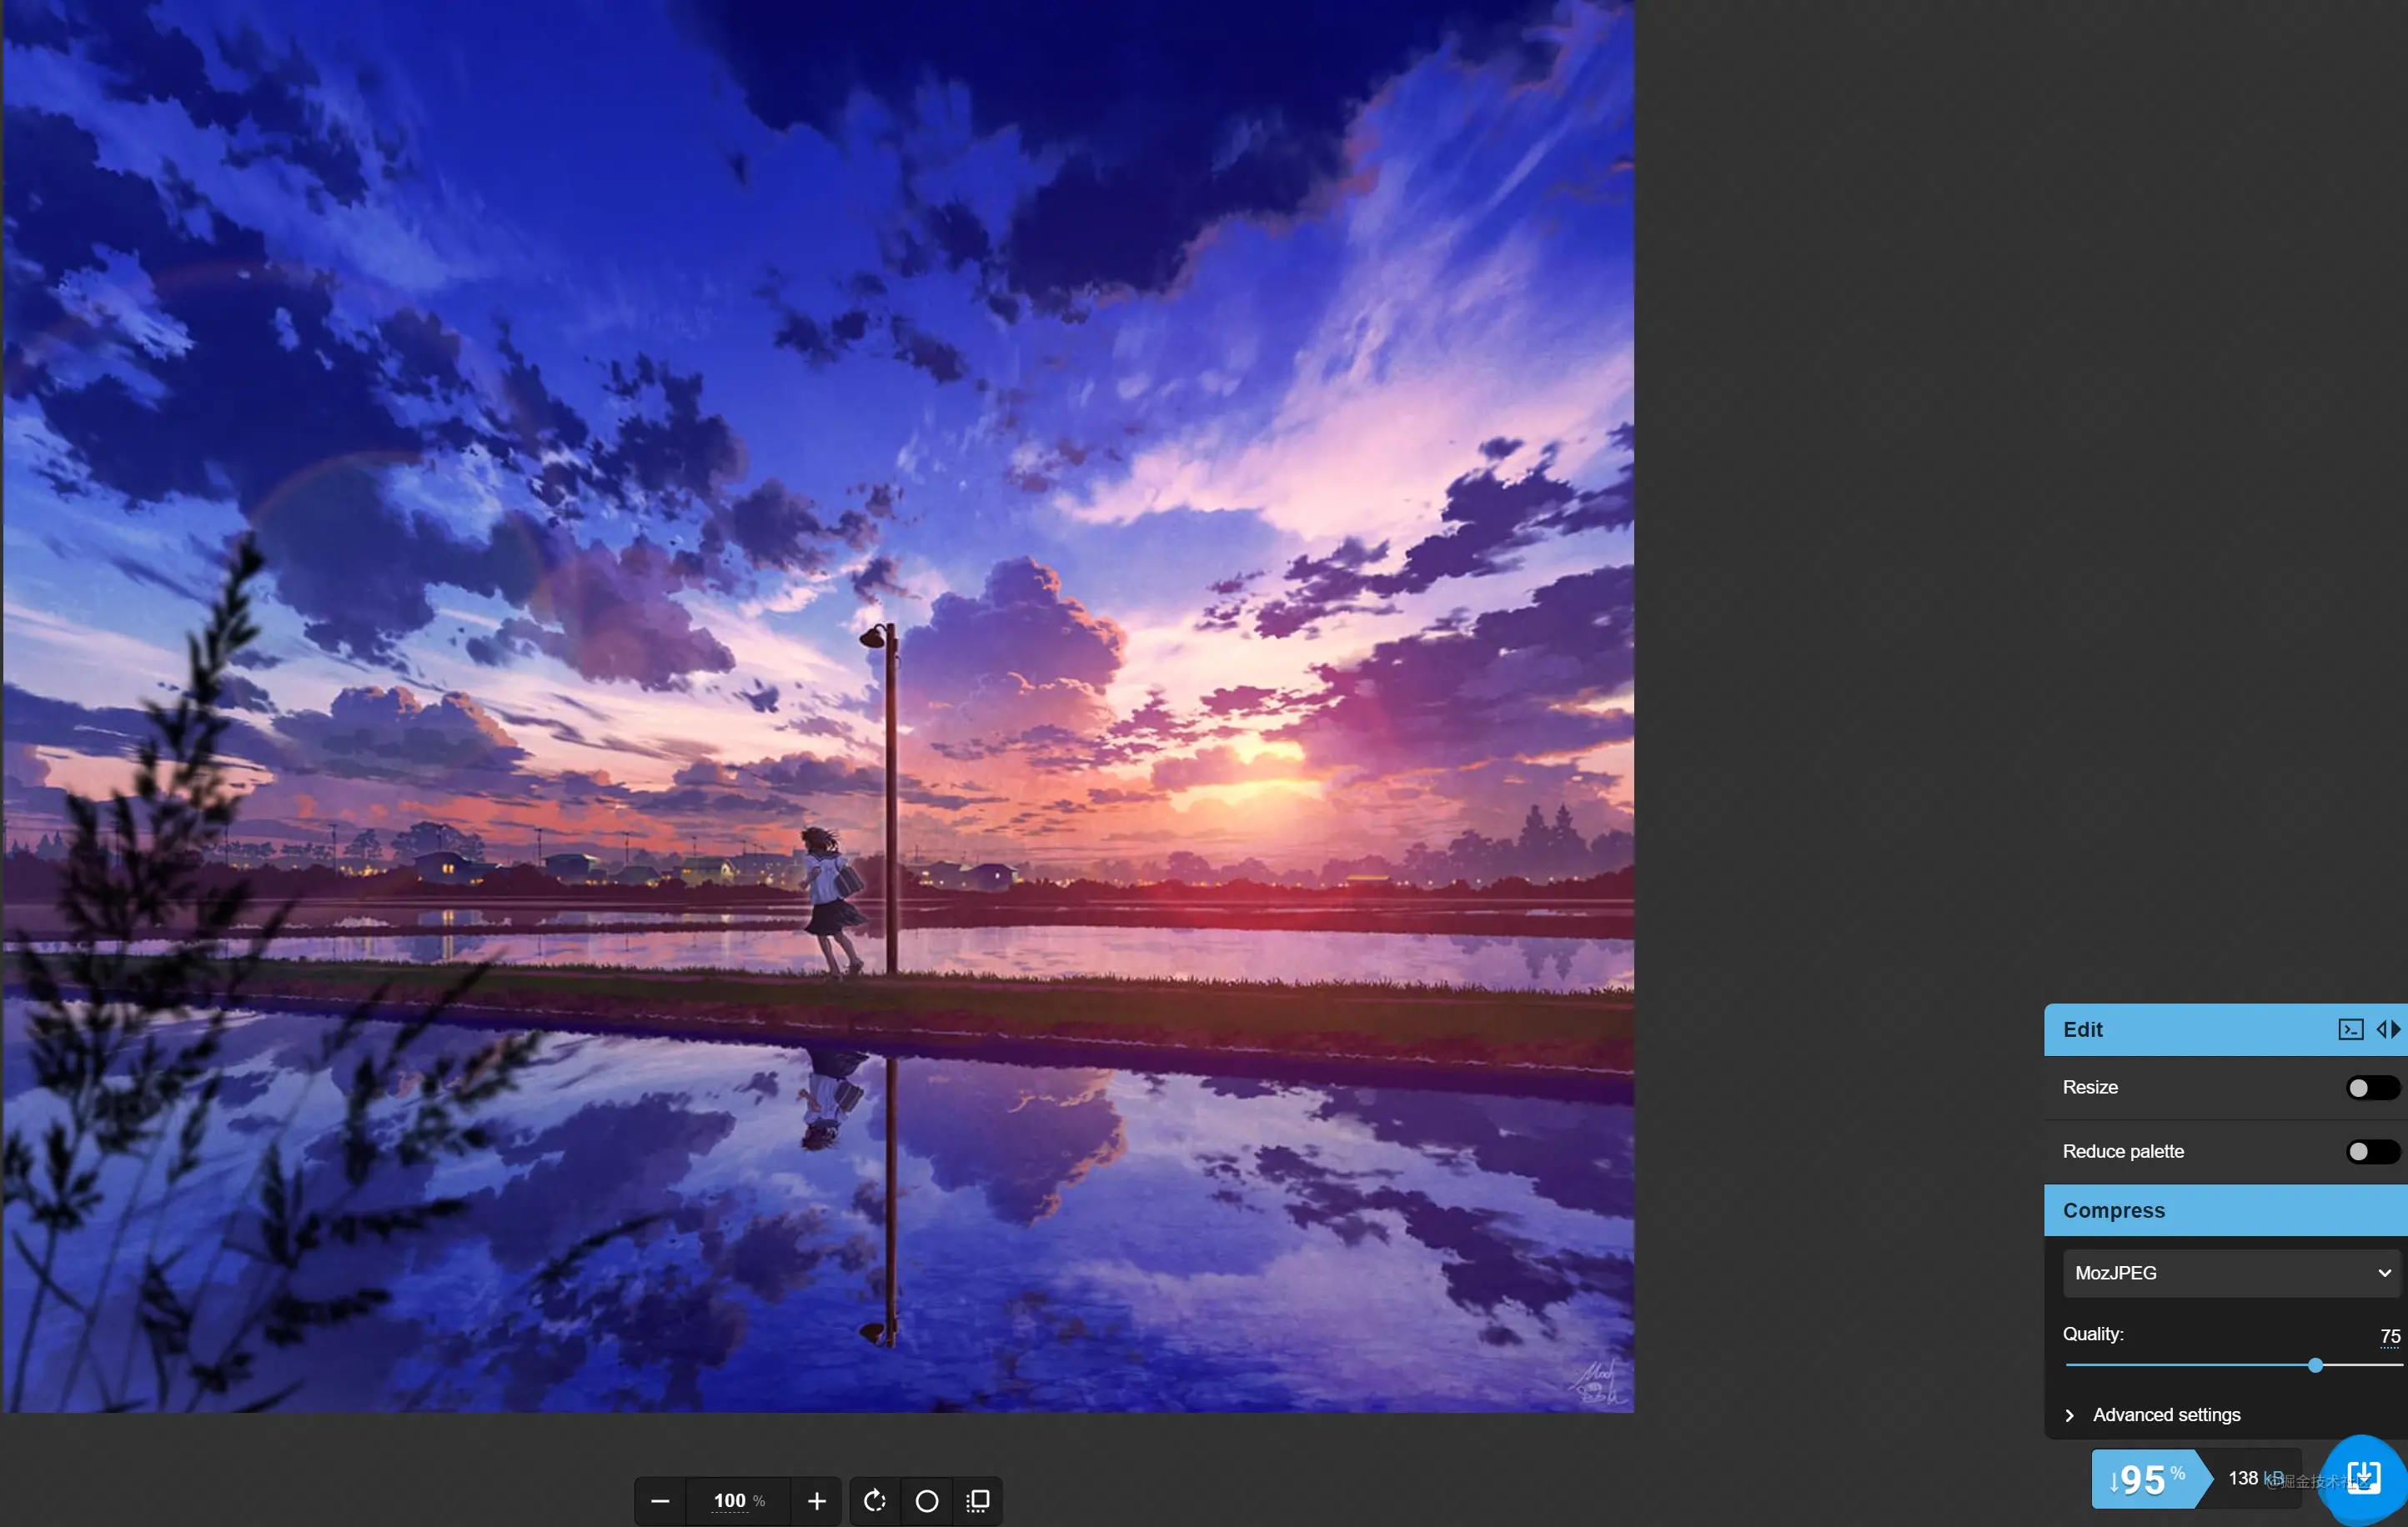
Task: Click the left-right arrows icon in Edit header
Action: click(x=2388, y=1029)
